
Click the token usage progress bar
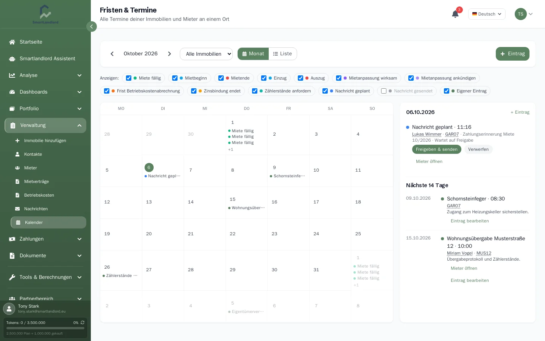click(45, 328)
